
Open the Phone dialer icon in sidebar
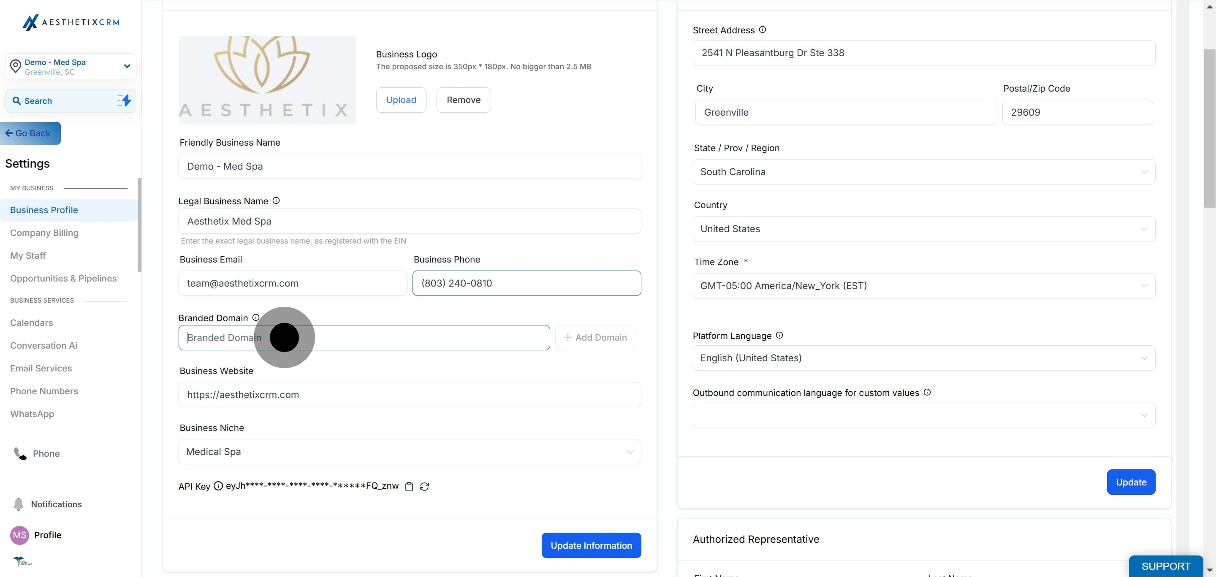(20, 453)
